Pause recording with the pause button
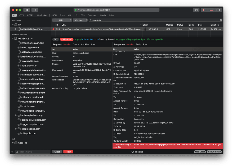This screenshot has width=233, height=167. click(26, 10)
